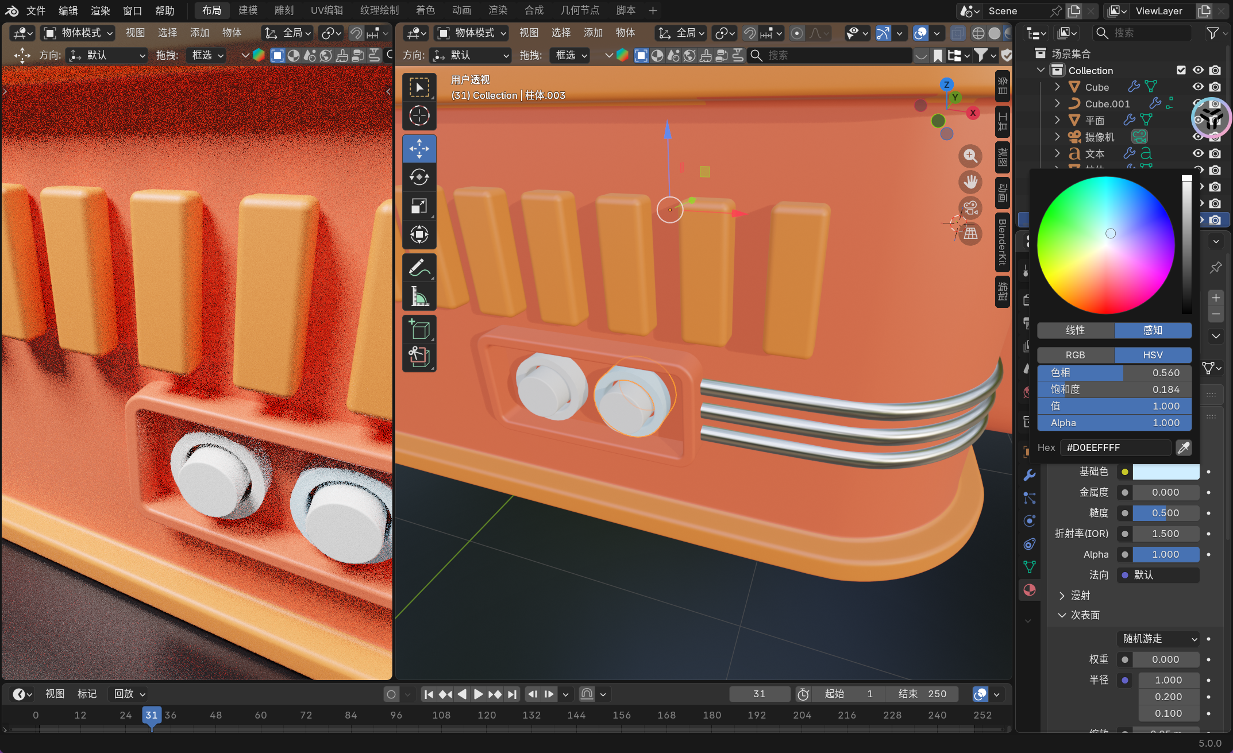
Task: Select the Scale tool icon
Action: 419,206
